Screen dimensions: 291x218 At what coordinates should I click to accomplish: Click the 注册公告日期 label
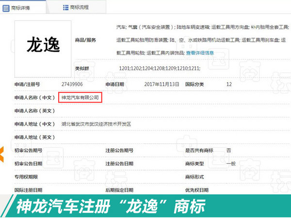click(119, 164)
